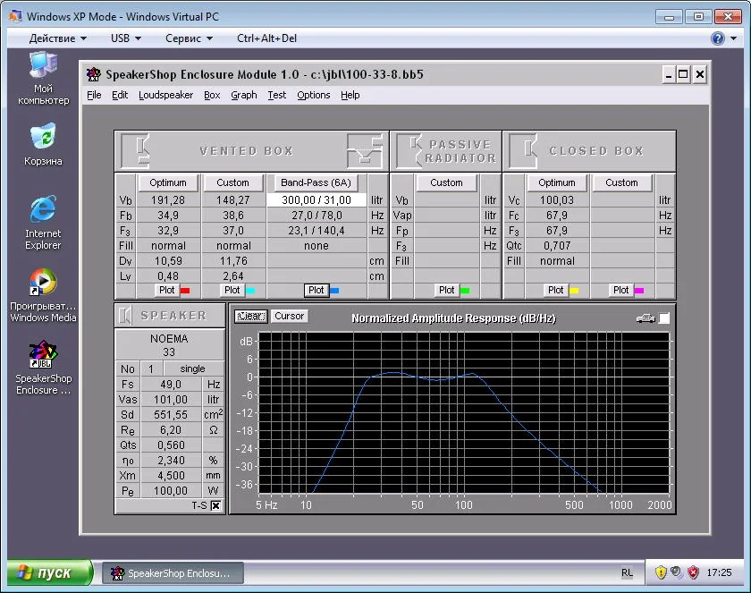Click the car icon above the graph
Screen dimensions: 751x593
click(x=644, y=318)
